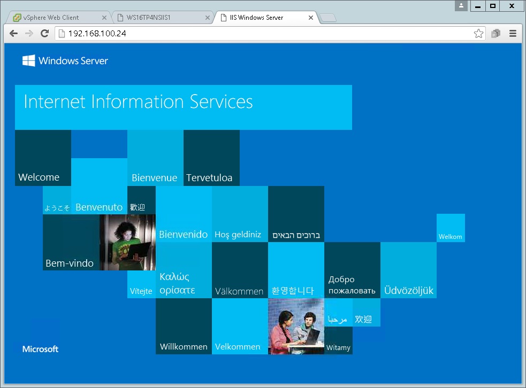Go back with the browser back arrow
Viewport: 526px width, 388px height.
(13, 33)
